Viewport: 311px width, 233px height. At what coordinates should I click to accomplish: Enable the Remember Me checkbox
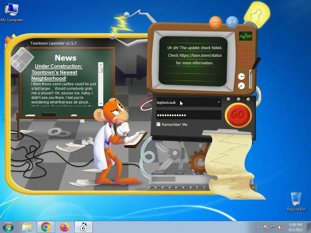tap(158, 124)
